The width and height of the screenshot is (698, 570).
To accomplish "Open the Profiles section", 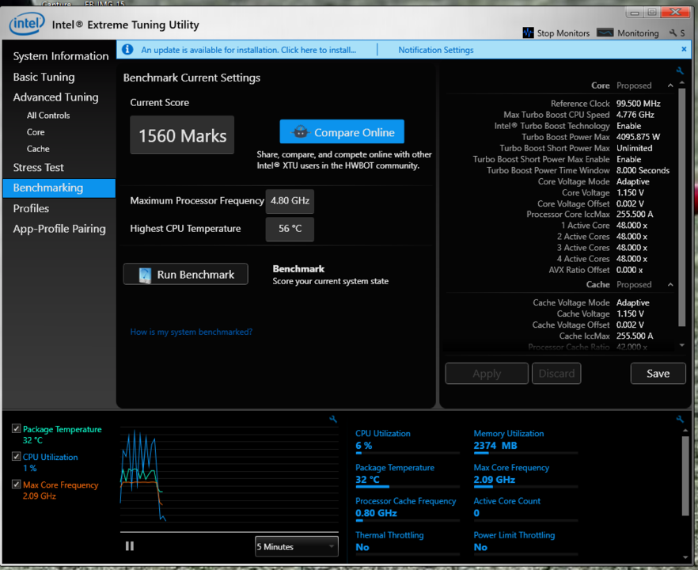I will [x=31, y=208].
